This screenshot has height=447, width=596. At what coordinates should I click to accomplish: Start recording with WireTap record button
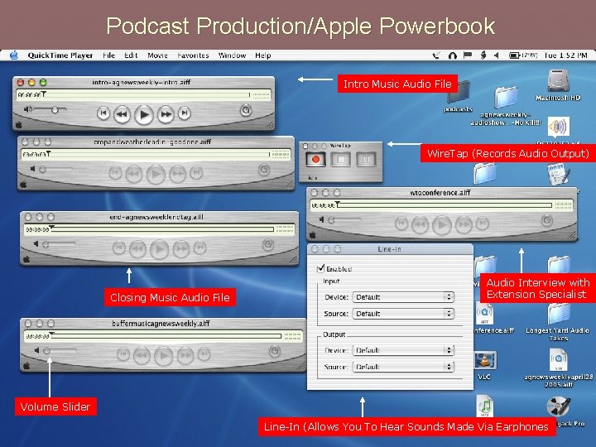click(315, 159)
